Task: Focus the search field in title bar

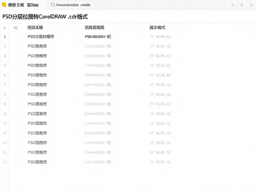Action: coord(73,5)
